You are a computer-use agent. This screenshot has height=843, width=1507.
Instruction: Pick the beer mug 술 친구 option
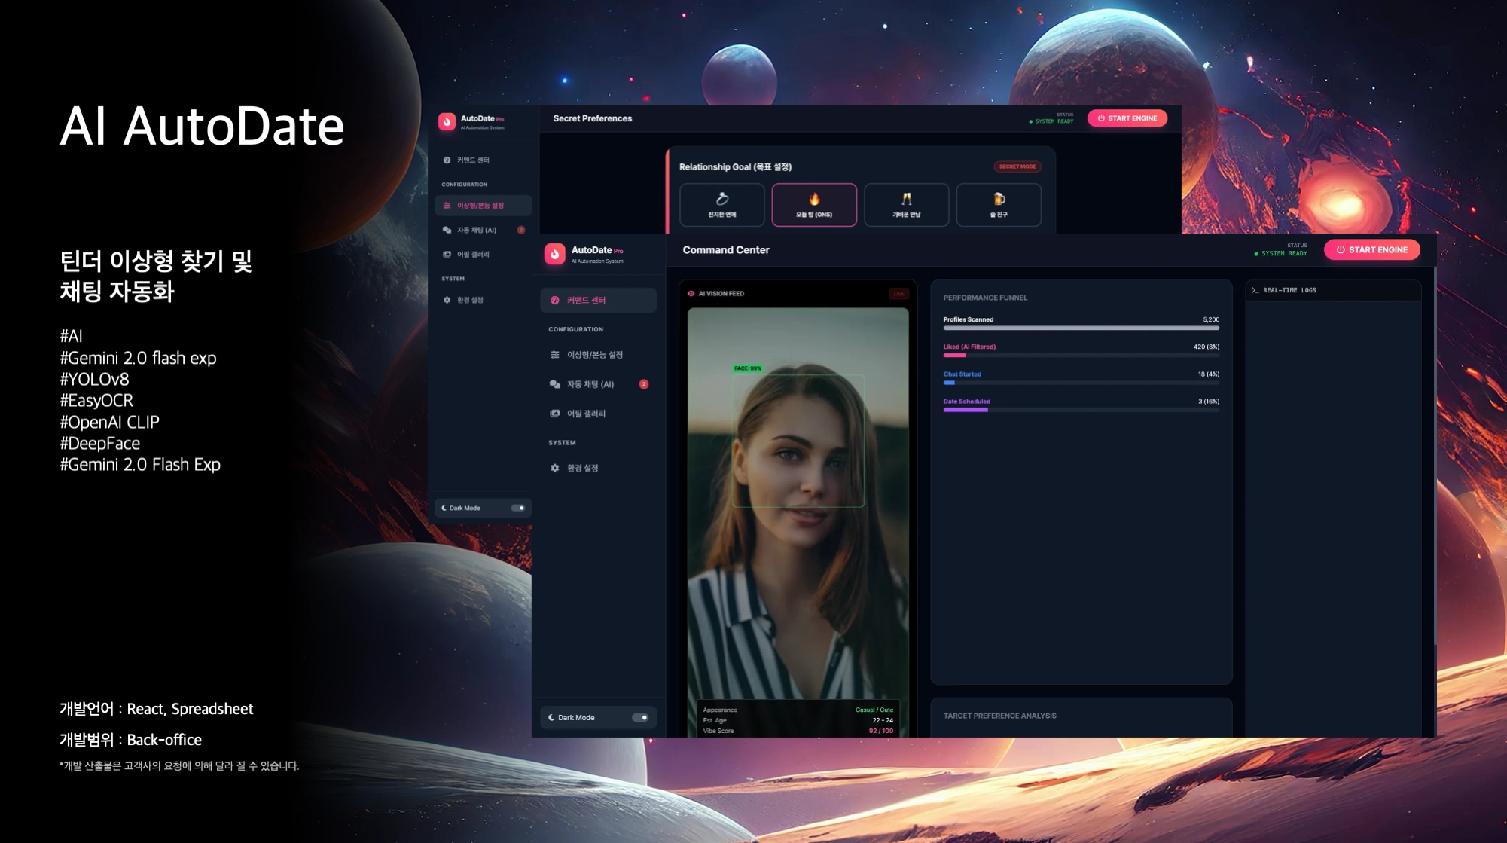coord(999,199)
